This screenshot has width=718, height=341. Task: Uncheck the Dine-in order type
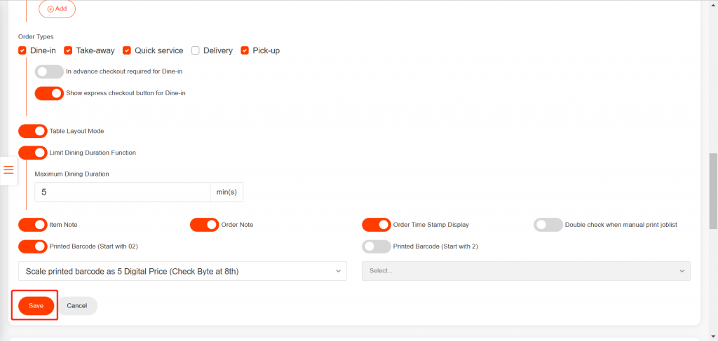[x=22, y=50]
